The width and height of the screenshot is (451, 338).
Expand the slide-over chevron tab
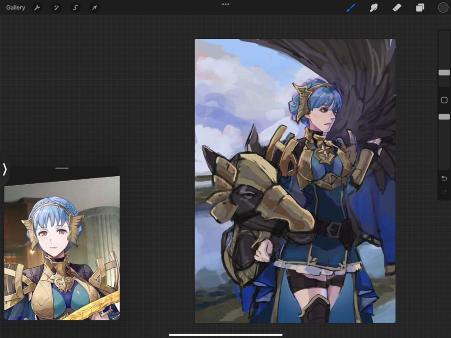click(x=5, y=169)
